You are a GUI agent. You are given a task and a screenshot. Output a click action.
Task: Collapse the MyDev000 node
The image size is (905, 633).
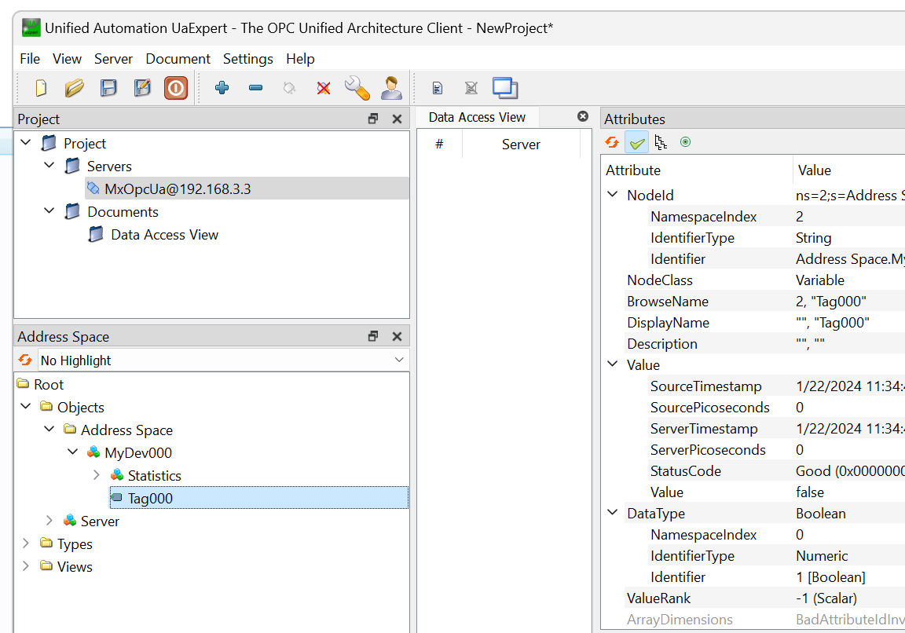(73, 452)
